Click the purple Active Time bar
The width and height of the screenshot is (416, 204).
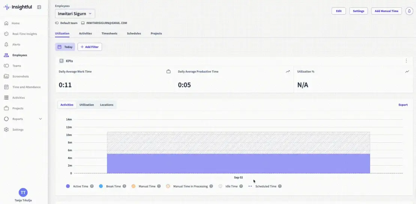[238, 163]
